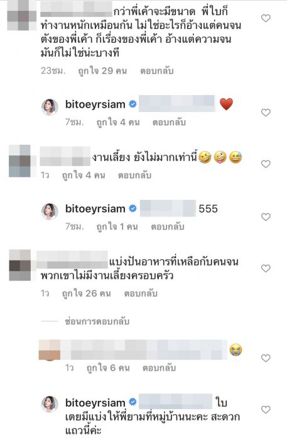View the ถูกใจ 26 คน likes list

(x=87, y=293)
